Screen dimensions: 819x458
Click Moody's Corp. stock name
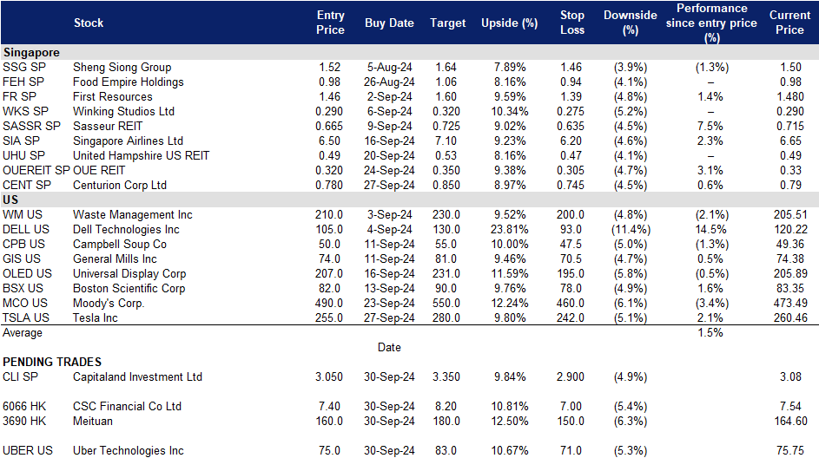(x=109, y=303)
